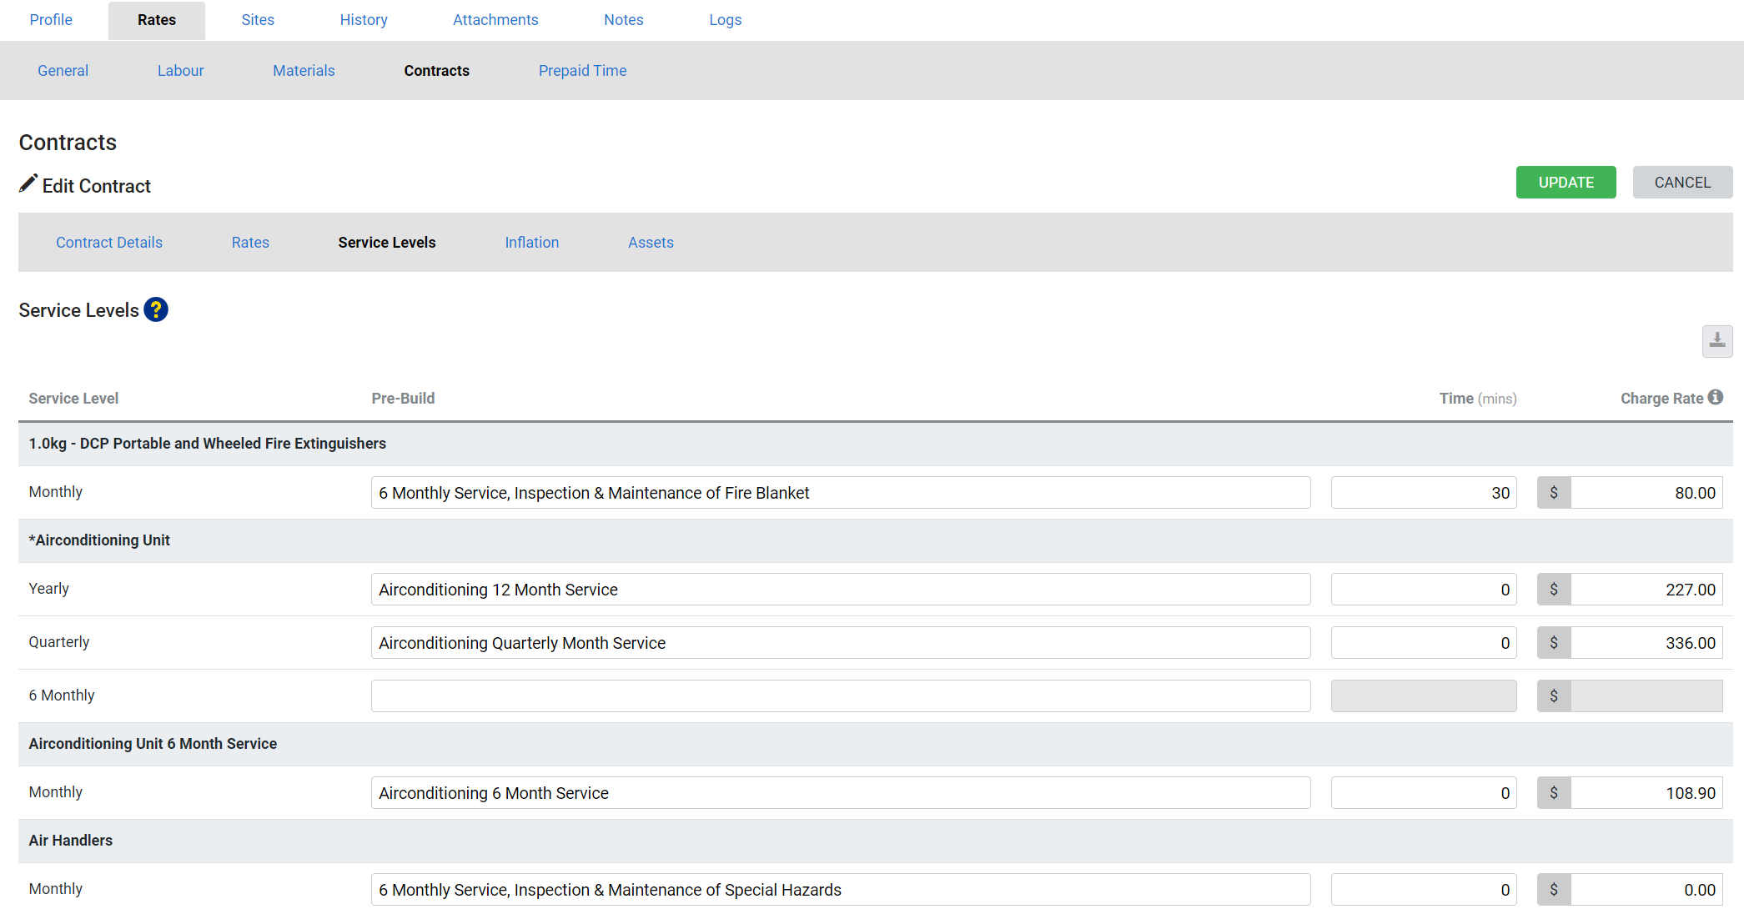Click dollar sign beside 108.90 charge rate
This screenshot has height=909, width=1744.
click(x=1554, y=793)
